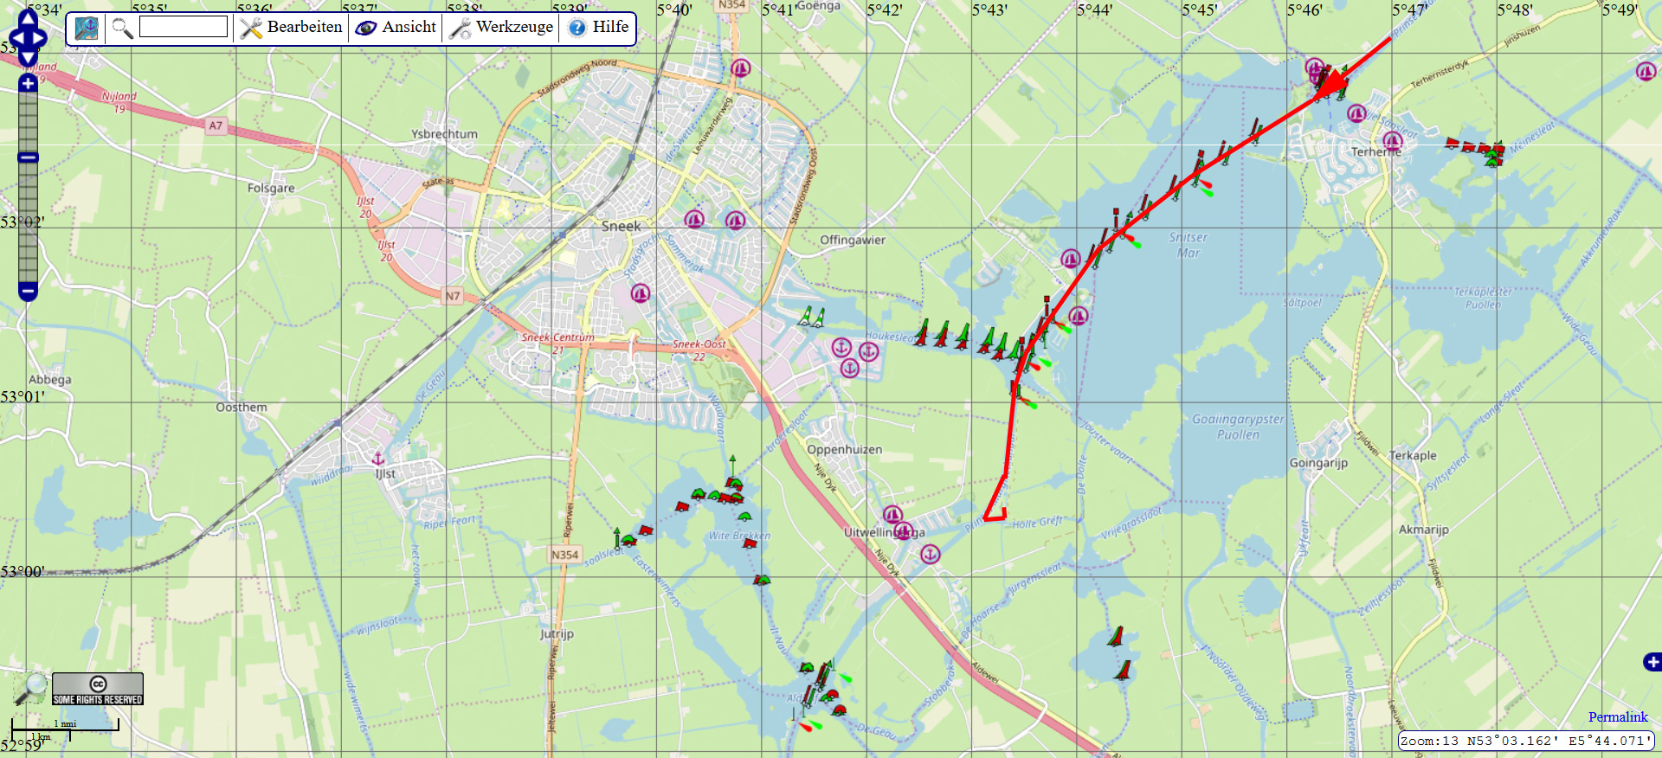
Task: Pan the map west with the left arrow
Action: (15, 39)
